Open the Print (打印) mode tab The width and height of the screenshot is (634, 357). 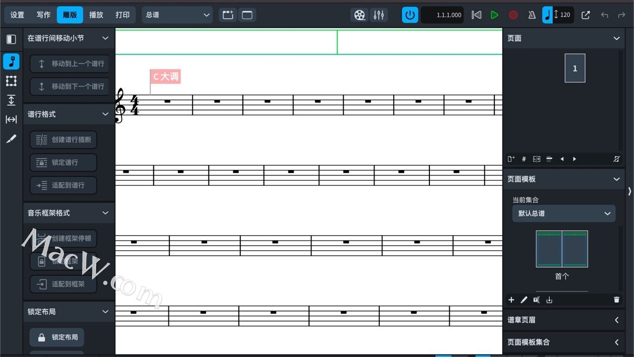coord(122,15)
